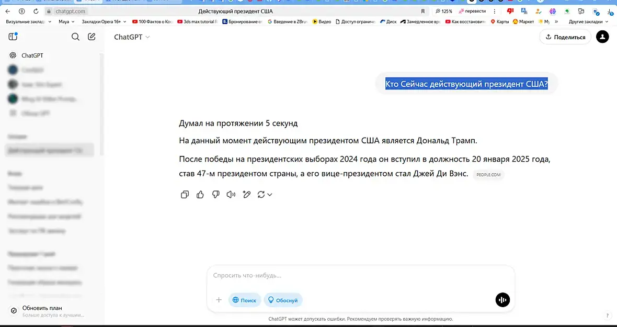
Task: Open '3ds max tutorial' bookmark
Action: 198,21
